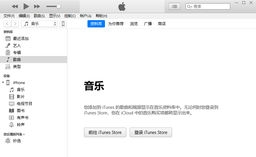Screen dimensions: 256x157
Task: Click the iPhone device button in toolbar
Action: (x=63, y=24)
